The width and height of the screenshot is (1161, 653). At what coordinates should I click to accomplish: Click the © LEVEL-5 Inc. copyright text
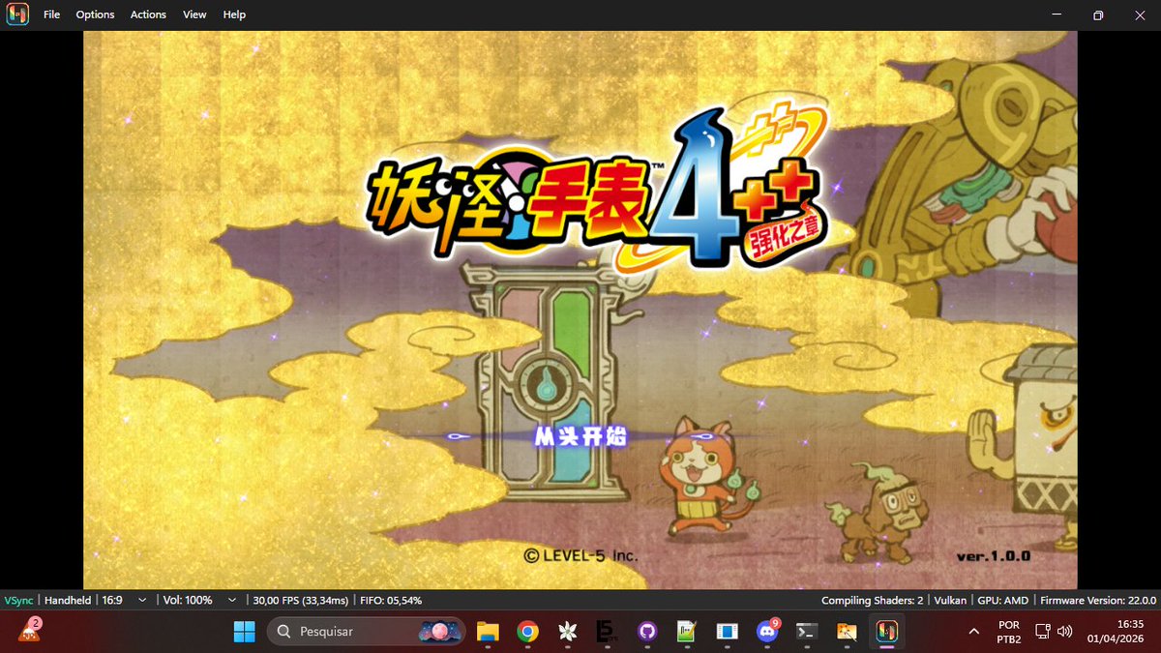coord(580,555)
